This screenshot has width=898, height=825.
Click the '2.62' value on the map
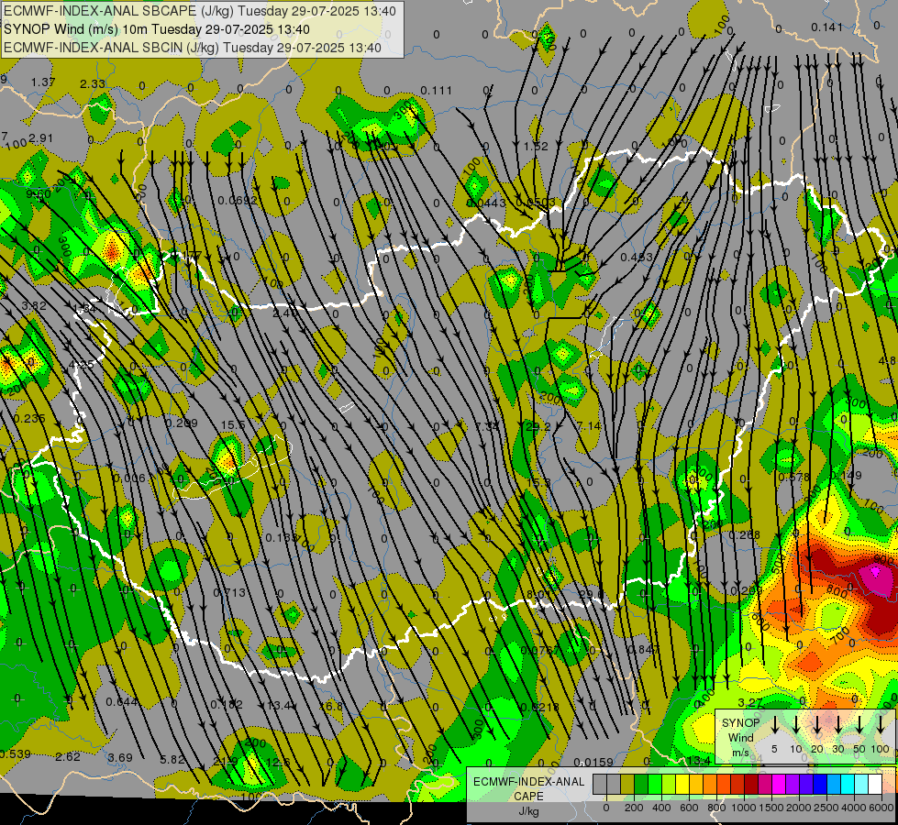pyautogui.click(x=68, y=756)
